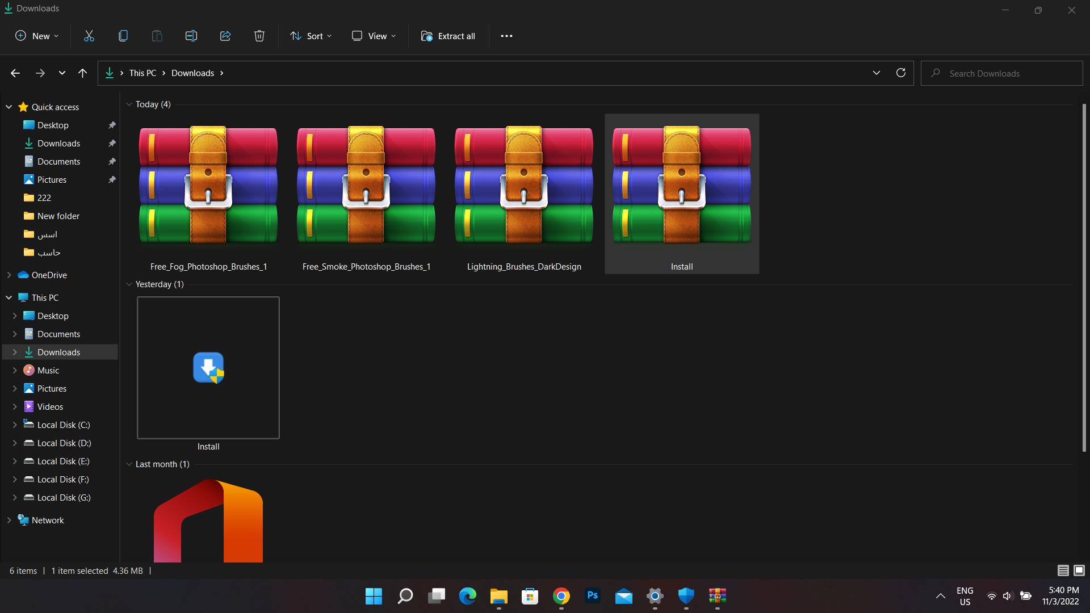Collapse the Today group header

(129, 104)
